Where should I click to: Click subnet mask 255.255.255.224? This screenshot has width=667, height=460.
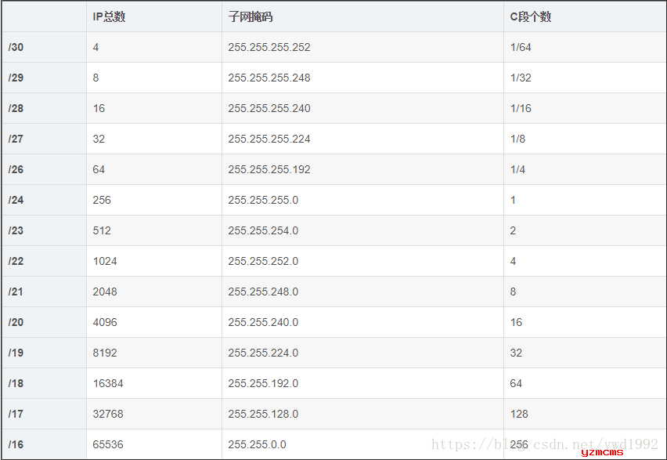tap(269, 139)
